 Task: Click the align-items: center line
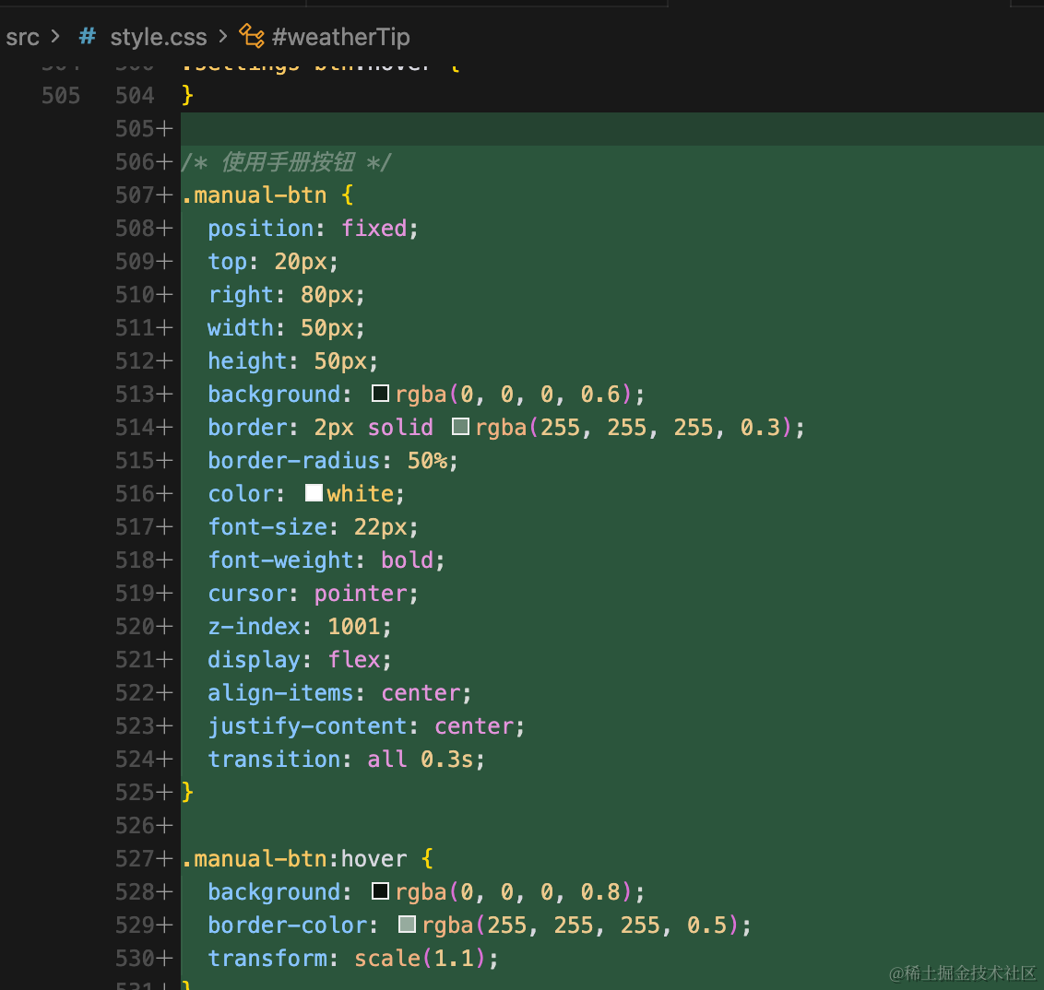339,693
